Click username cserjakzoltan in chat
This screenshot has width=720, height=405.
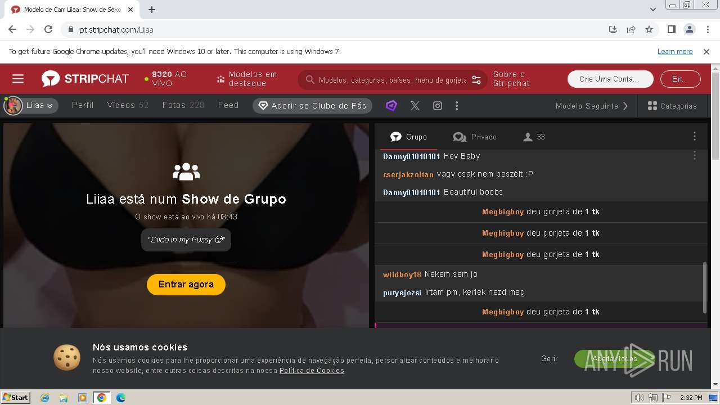[x=408, y=174]
